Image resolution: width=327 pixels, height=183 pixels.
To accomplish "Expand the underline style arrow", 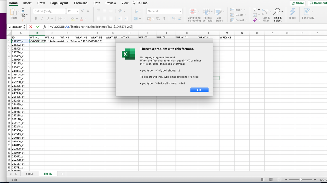I will pos(52,19).
